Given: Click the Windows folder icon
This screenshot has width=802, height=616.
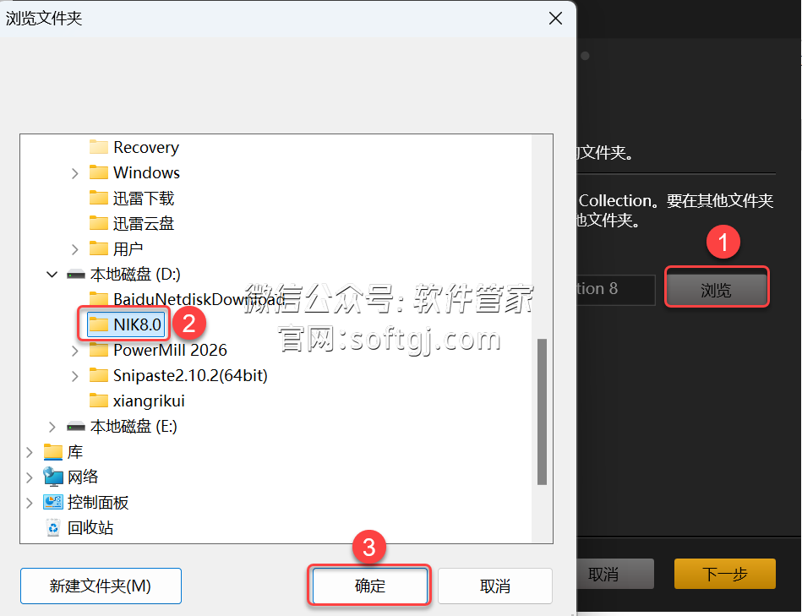Looking at the screenshot, I should [x=98, y=172].
